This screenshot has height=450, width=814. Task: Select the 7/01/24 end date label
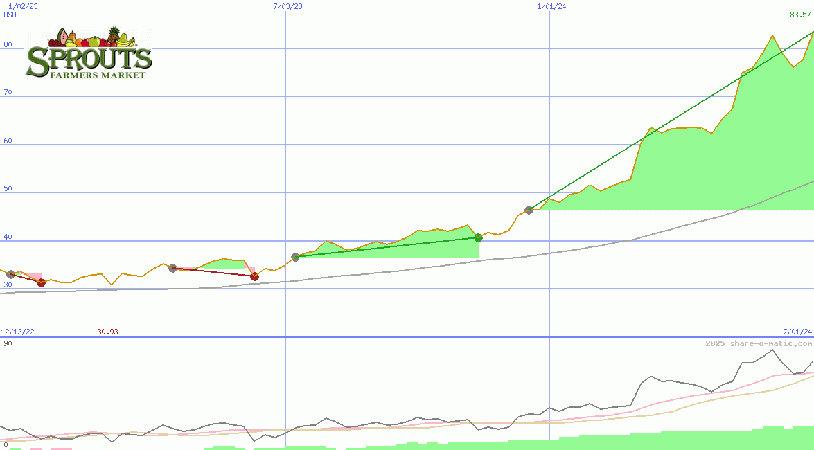click(797, 332)
